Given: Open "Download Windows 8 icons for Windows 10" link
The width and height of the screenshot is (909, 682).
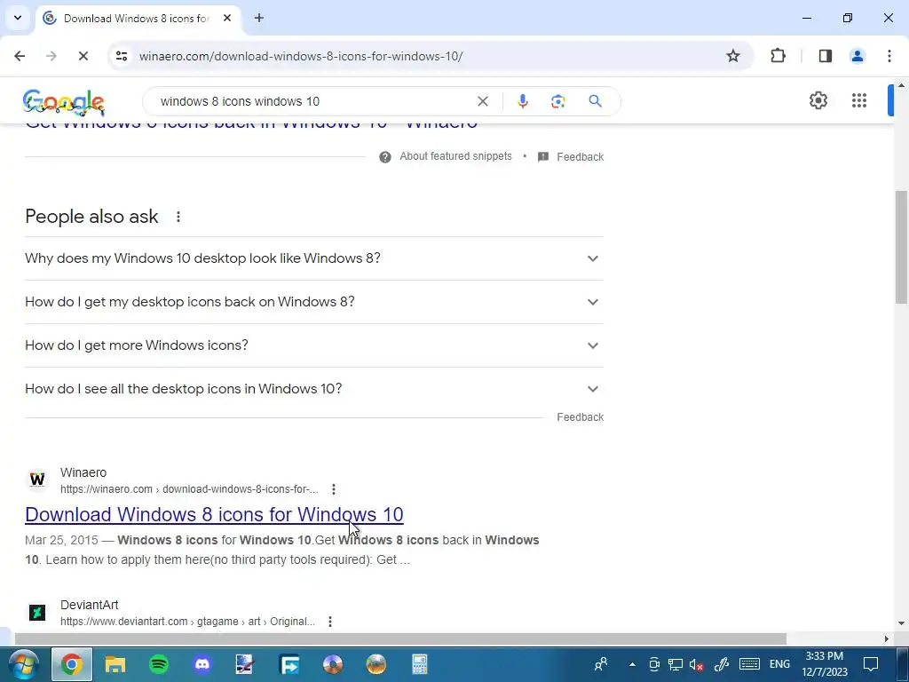Looking at the screenshot, I should [214, 514].
